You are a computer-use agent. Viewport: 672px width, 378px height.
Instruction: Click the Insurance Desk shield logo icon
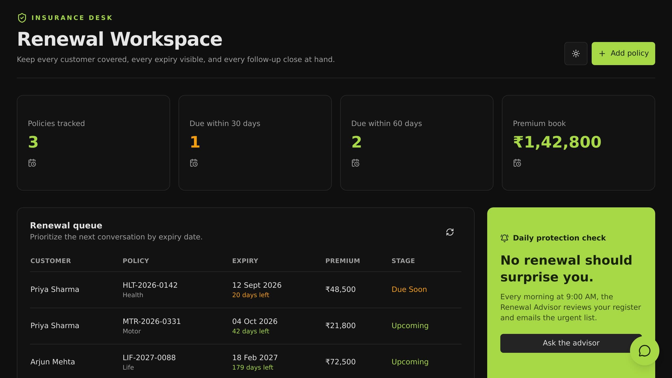[x=22, y=18]
